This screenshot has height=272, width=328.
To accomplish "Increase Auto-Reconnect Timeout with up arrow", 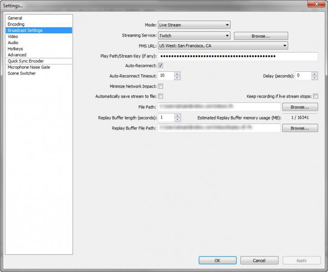I will coord(177,74).
